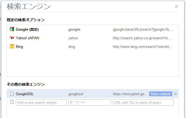Click the 検索エンジン dialog title
The width and height of the screenshot is (186, 118).
(29, 6)
